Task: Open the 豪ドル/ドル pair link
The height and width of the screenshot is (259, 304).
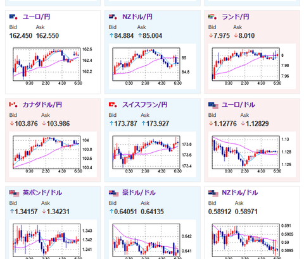Action: tap(139, 193)
